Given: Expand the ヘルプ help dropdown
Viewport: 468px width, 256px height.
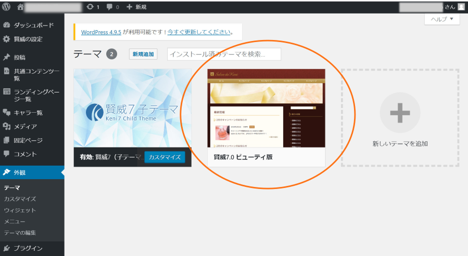Looking at the screenshot, I should [442, 19].
